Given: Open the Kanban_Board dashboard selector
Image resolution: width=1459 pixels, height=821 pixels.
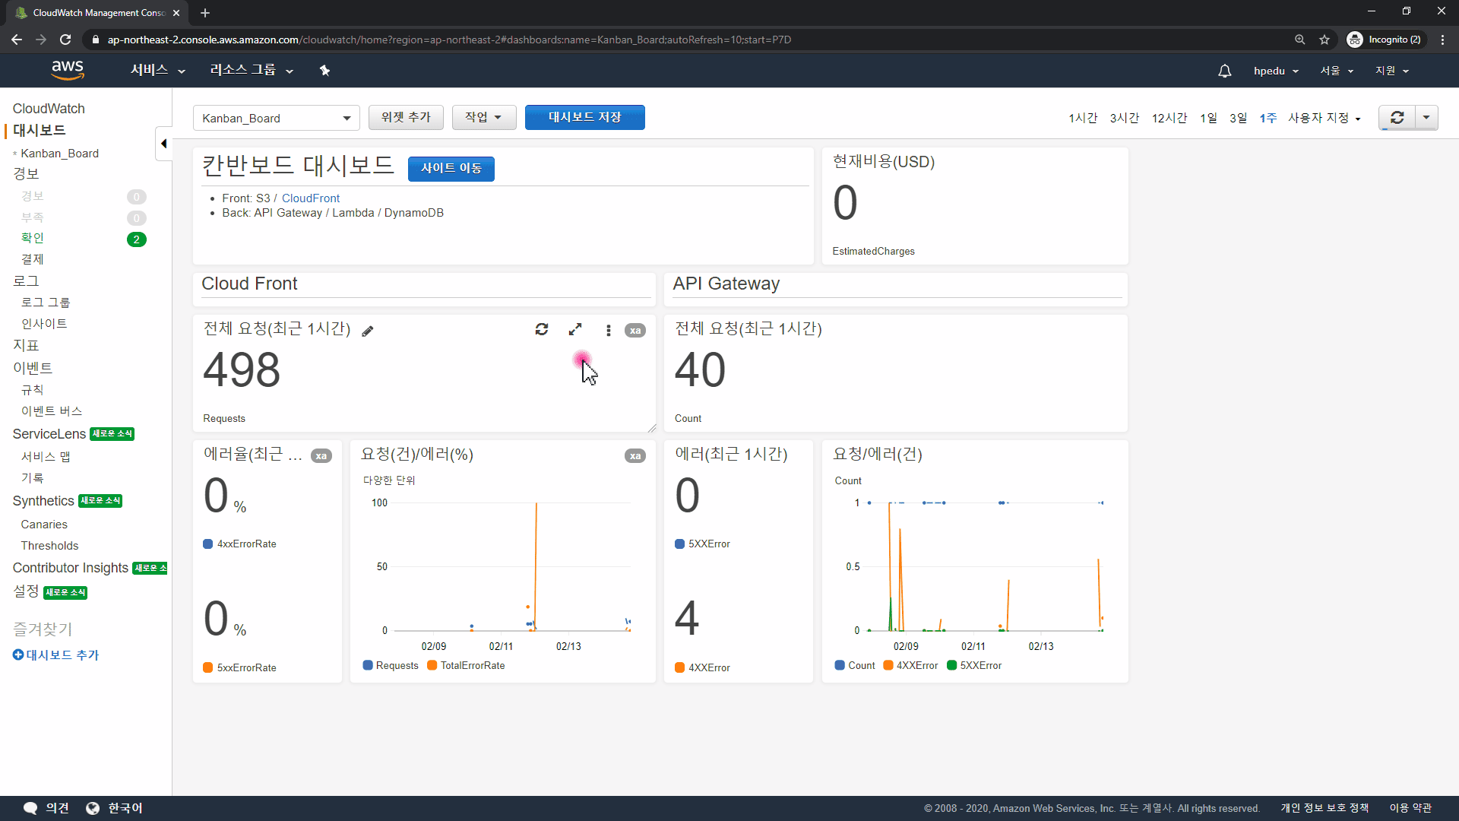Looking at the screenshot, I should (276, 119).
